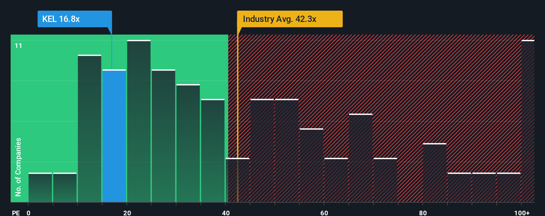Click the orange industry average vertical line

(x=238, y=118)
